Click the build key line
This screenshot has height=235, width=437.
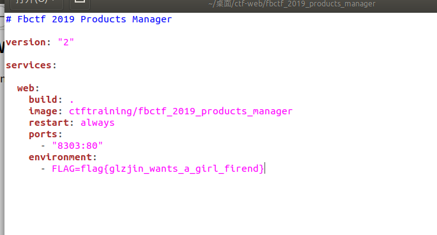click(x=51, y=100)
